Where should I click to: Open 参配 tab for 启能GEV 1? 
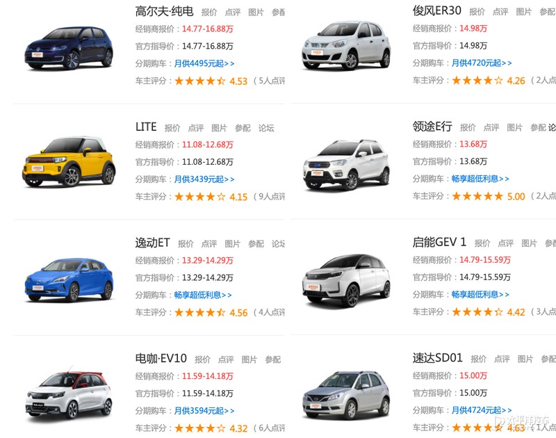click(x=550, y=243)
